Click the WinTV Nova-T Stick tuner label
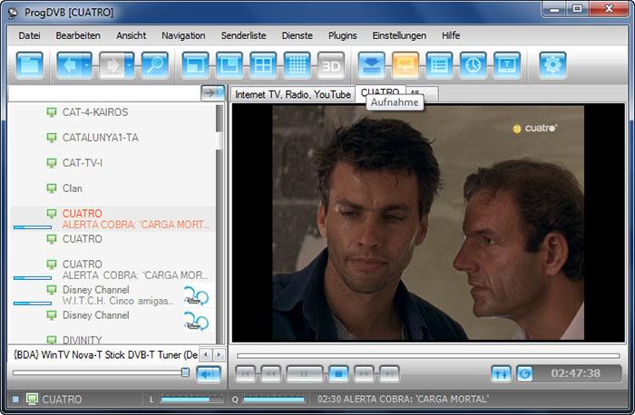Image resolution: width=635 pixels, height=415 pixels. pos(105,354)
